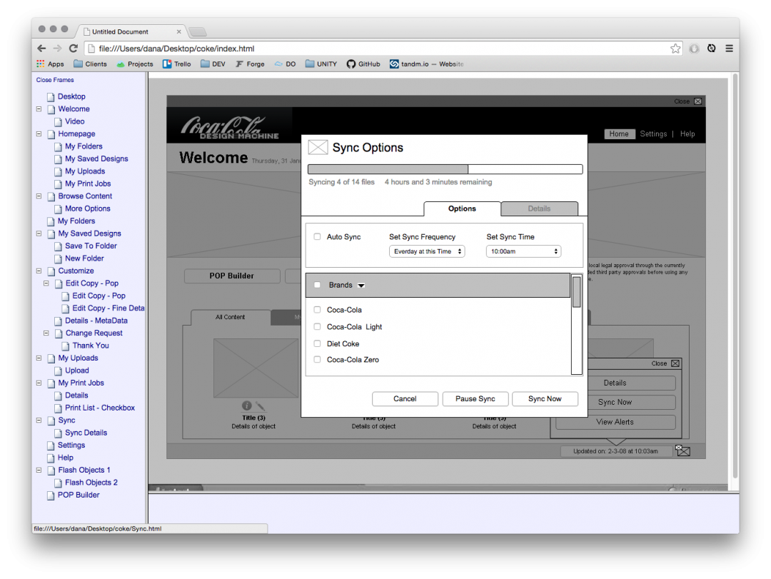Click the Pause Sync button
The width and height of the screenshot is (771, 579).
click(x=475, y=399)
